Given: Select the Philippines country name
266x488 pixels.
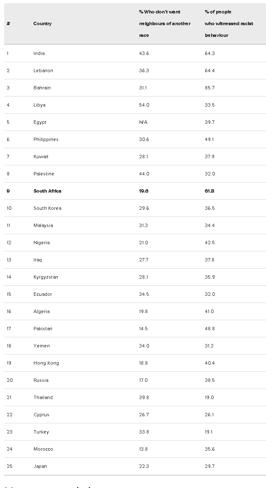Looking at the screenshot, I should (46, 139).
